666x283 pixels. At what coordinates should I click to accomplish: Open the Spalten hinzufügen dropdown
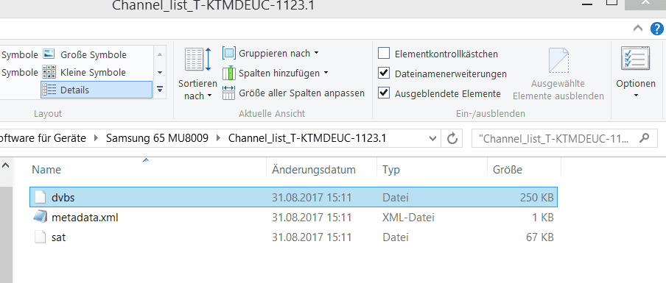276,73
